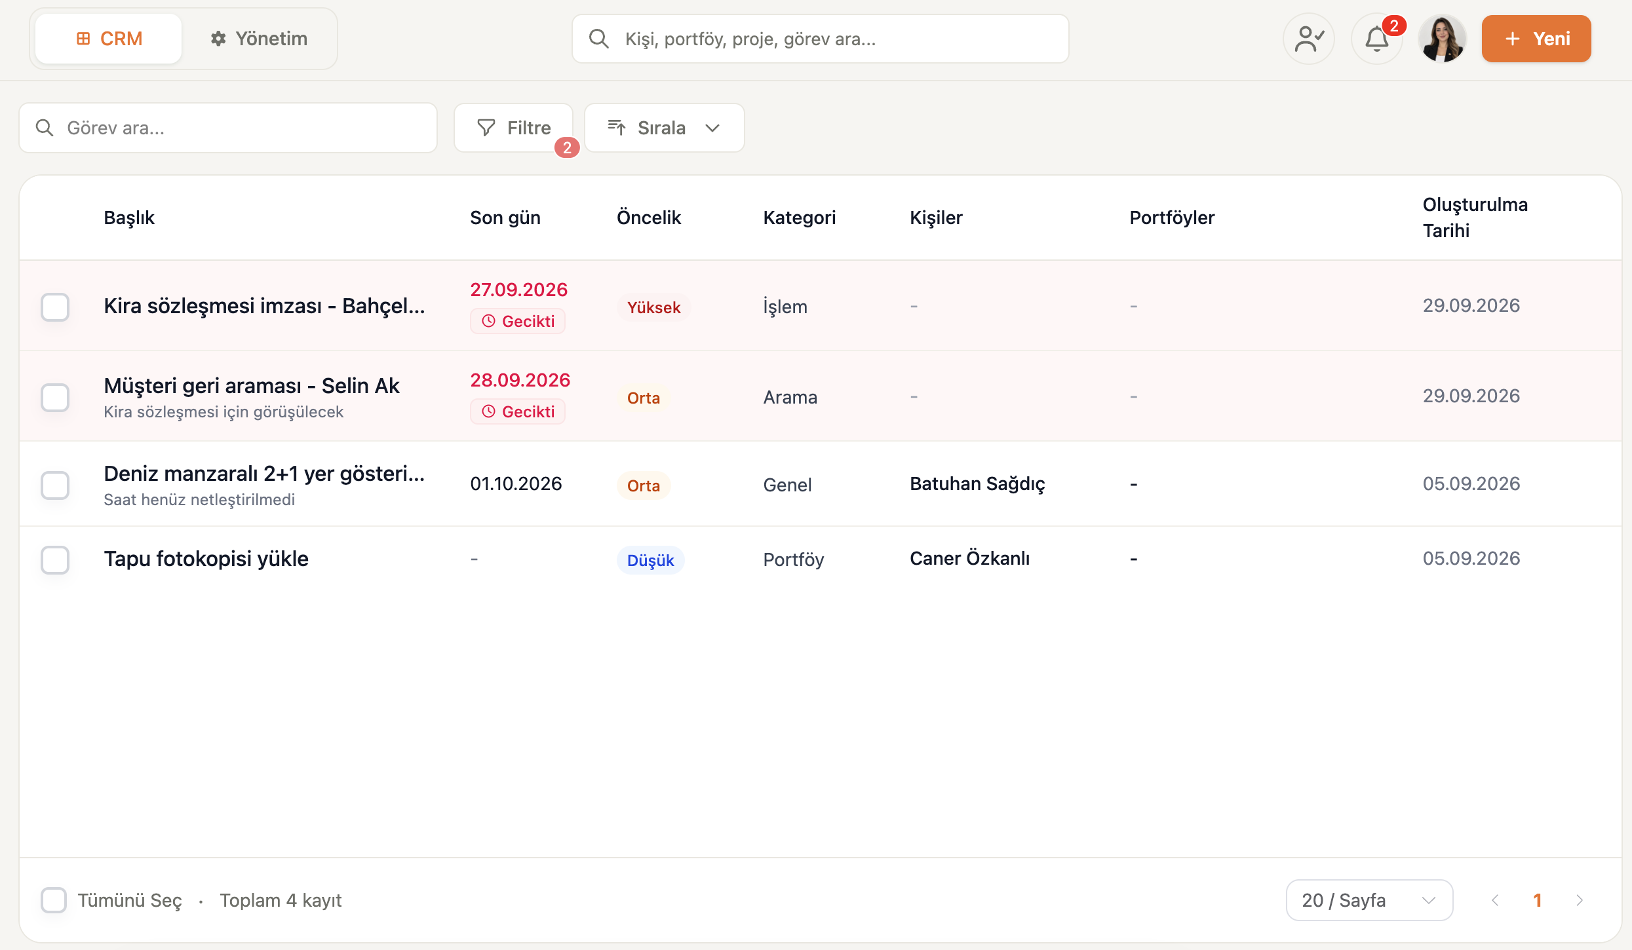Select the Deniz manzaralı task checkbox
This screenshot has width=1632, height=950.
55,485
